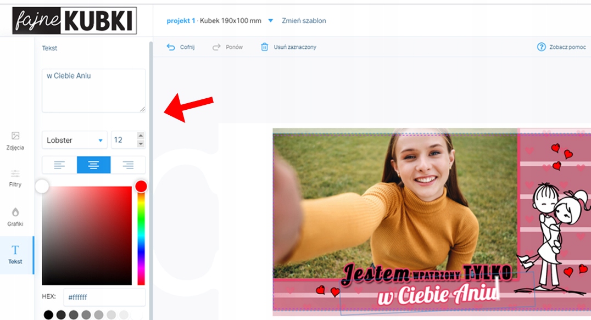591x320 pixels.
Task: Click Zobacz pomoc link
Action: coord(567,47)
